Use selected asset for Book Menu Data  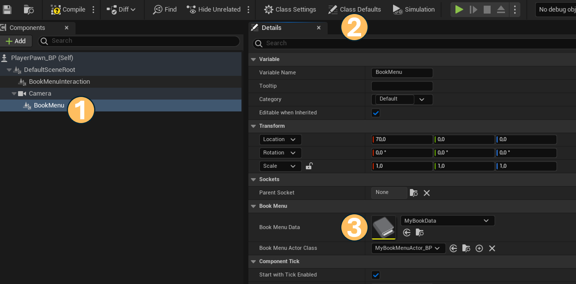pyautogui.click(x=407, y=233)
